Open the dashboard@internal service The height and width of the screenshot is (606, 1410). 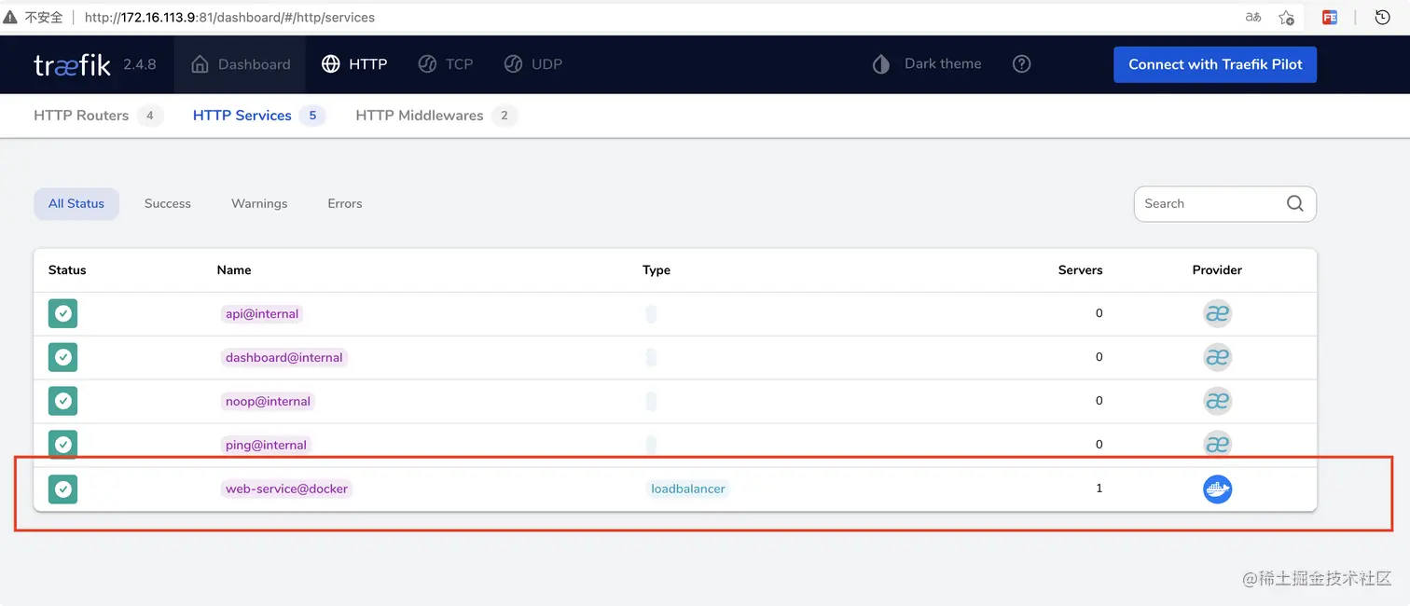point(284,358)
